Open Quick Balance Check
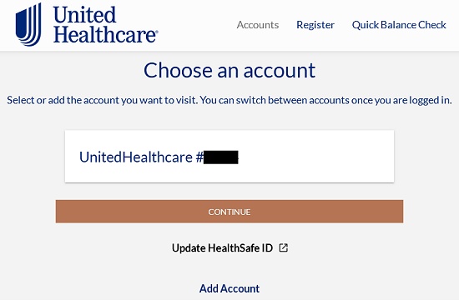The height and width of the screenshot is (300, 459). pyautogui.click(x=399, y=25)
